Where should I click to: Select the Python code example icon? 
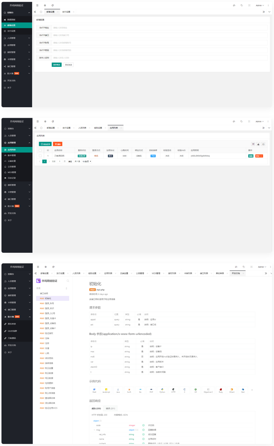163,390
